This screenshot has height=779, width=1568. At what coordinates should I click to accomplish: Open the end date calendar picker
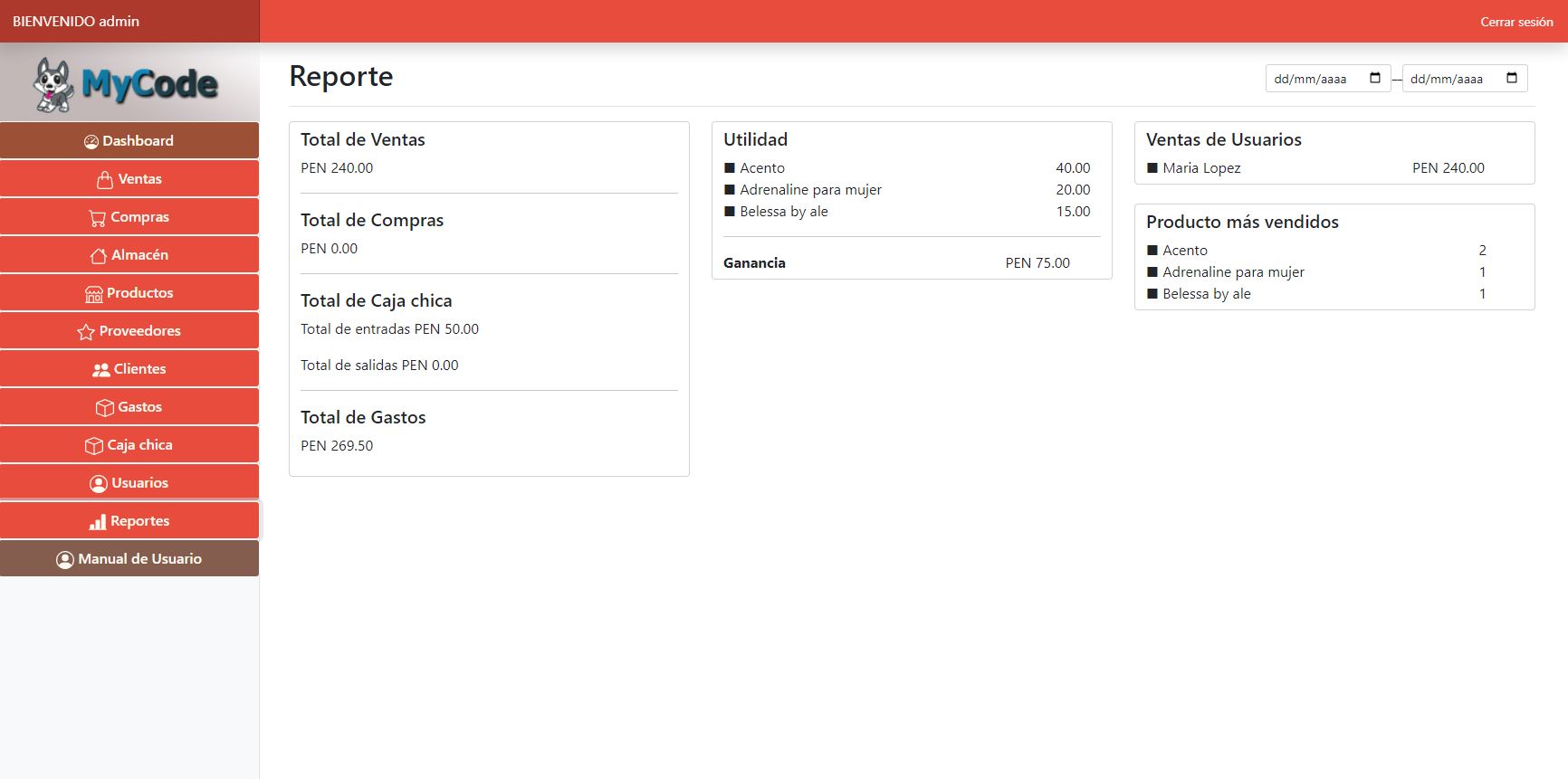click(x=1511, y=78)
